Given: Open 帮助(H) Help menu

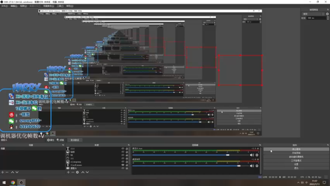Looking at the screenshot, I should pos(70,6).
